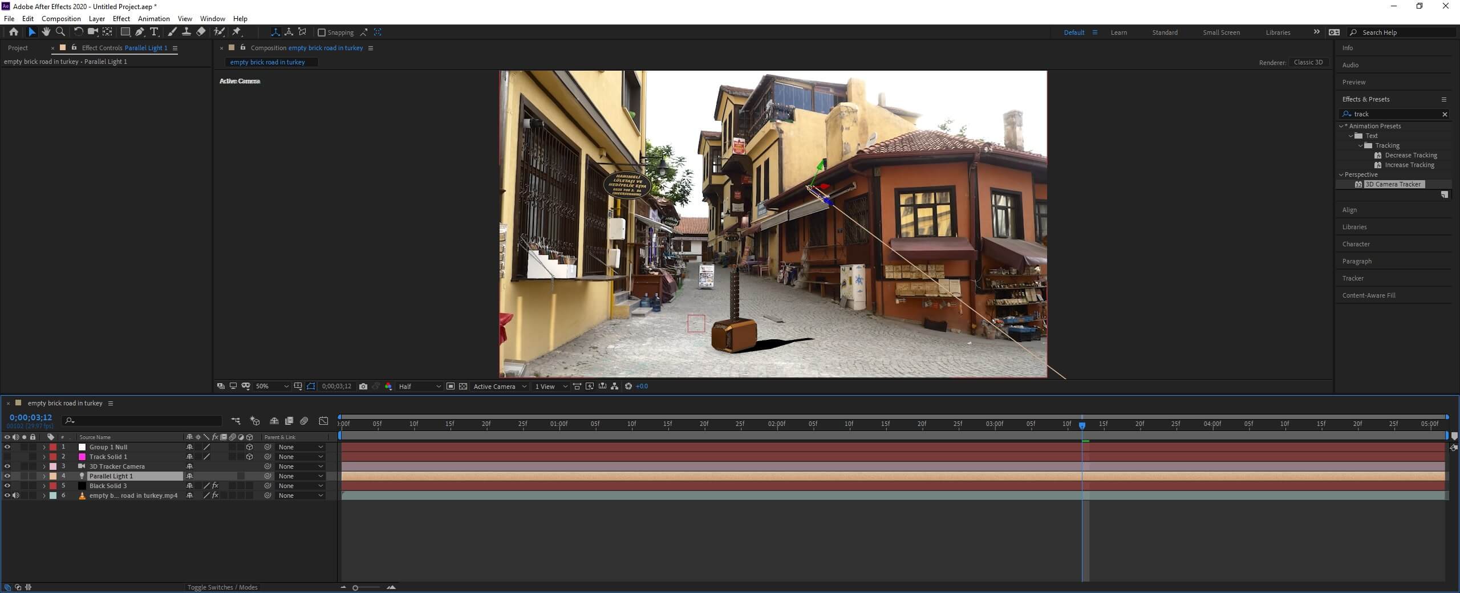This screenshot has height=593, width=1460.
Task: Hide the Black Solid 3 layer
Action: 7,486
